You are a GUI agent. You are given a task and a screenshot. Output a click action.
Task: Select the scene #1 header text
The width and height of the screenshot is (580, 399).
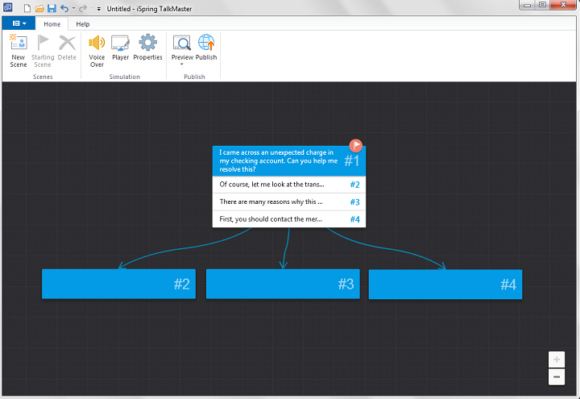278,160
